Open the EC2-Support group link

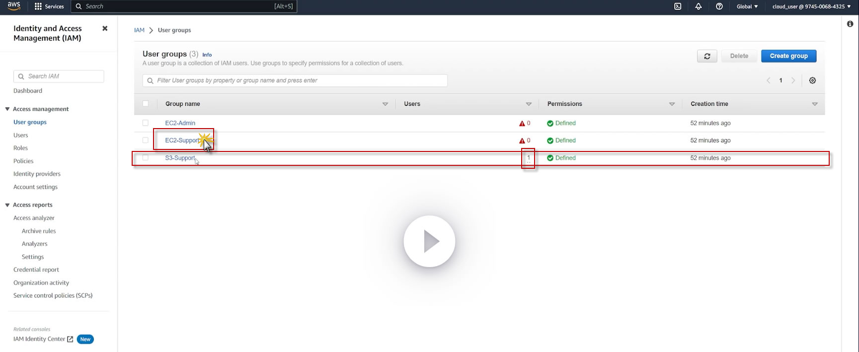point(182,141)
